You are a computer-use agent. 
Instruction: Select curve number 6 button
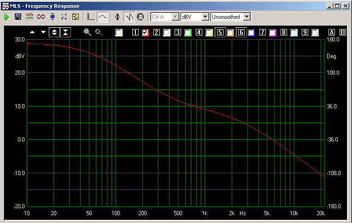pos(241,32)
